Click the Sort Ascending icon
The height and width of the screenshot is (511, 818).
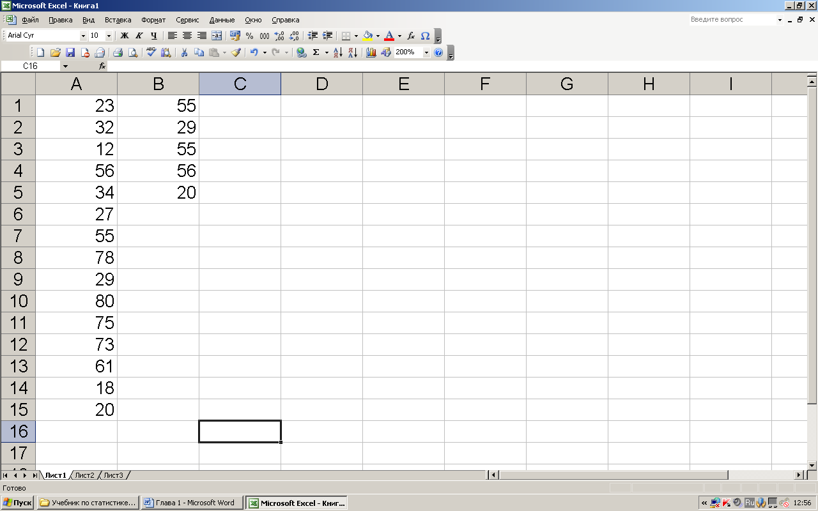(338, 52)
